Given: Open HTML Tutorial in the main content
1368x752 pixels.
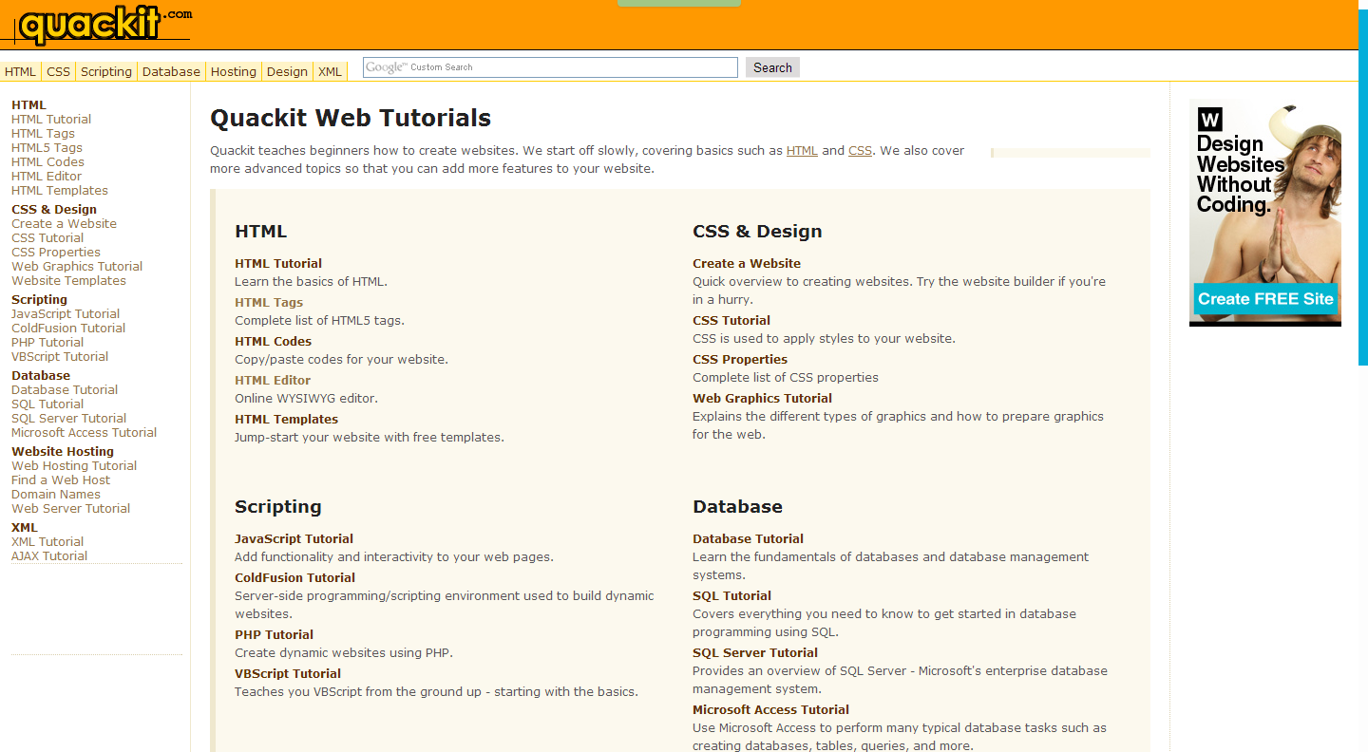Looking at the screenshot, I should 278,264.
